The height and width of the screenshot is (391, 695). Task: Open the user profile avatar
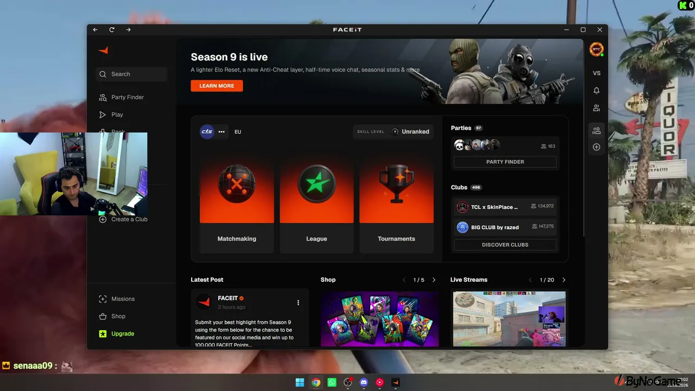[x=596, y=49]
